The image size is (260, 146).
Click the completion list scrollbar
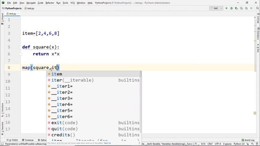click(x=141, y=102)
